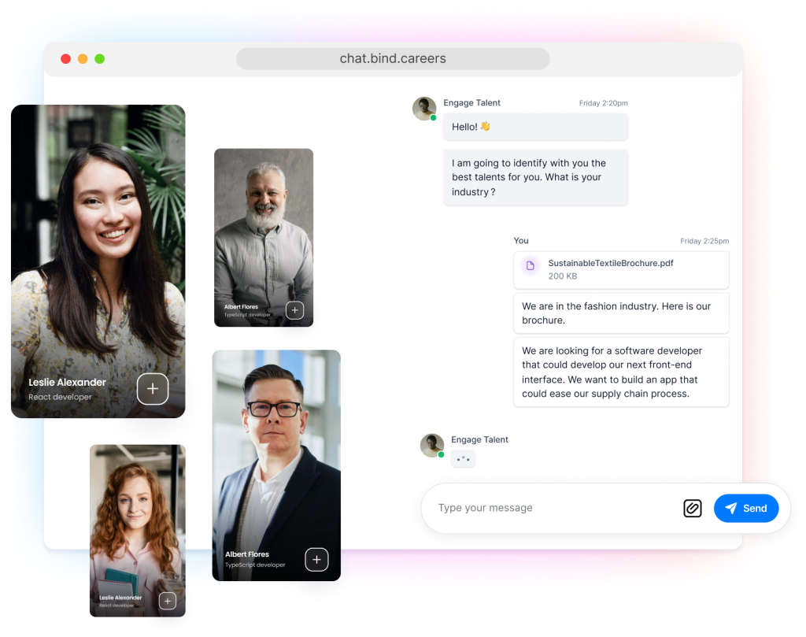Click the plus icon on the bottom Albert Flores card

click(x=317, y=560)
